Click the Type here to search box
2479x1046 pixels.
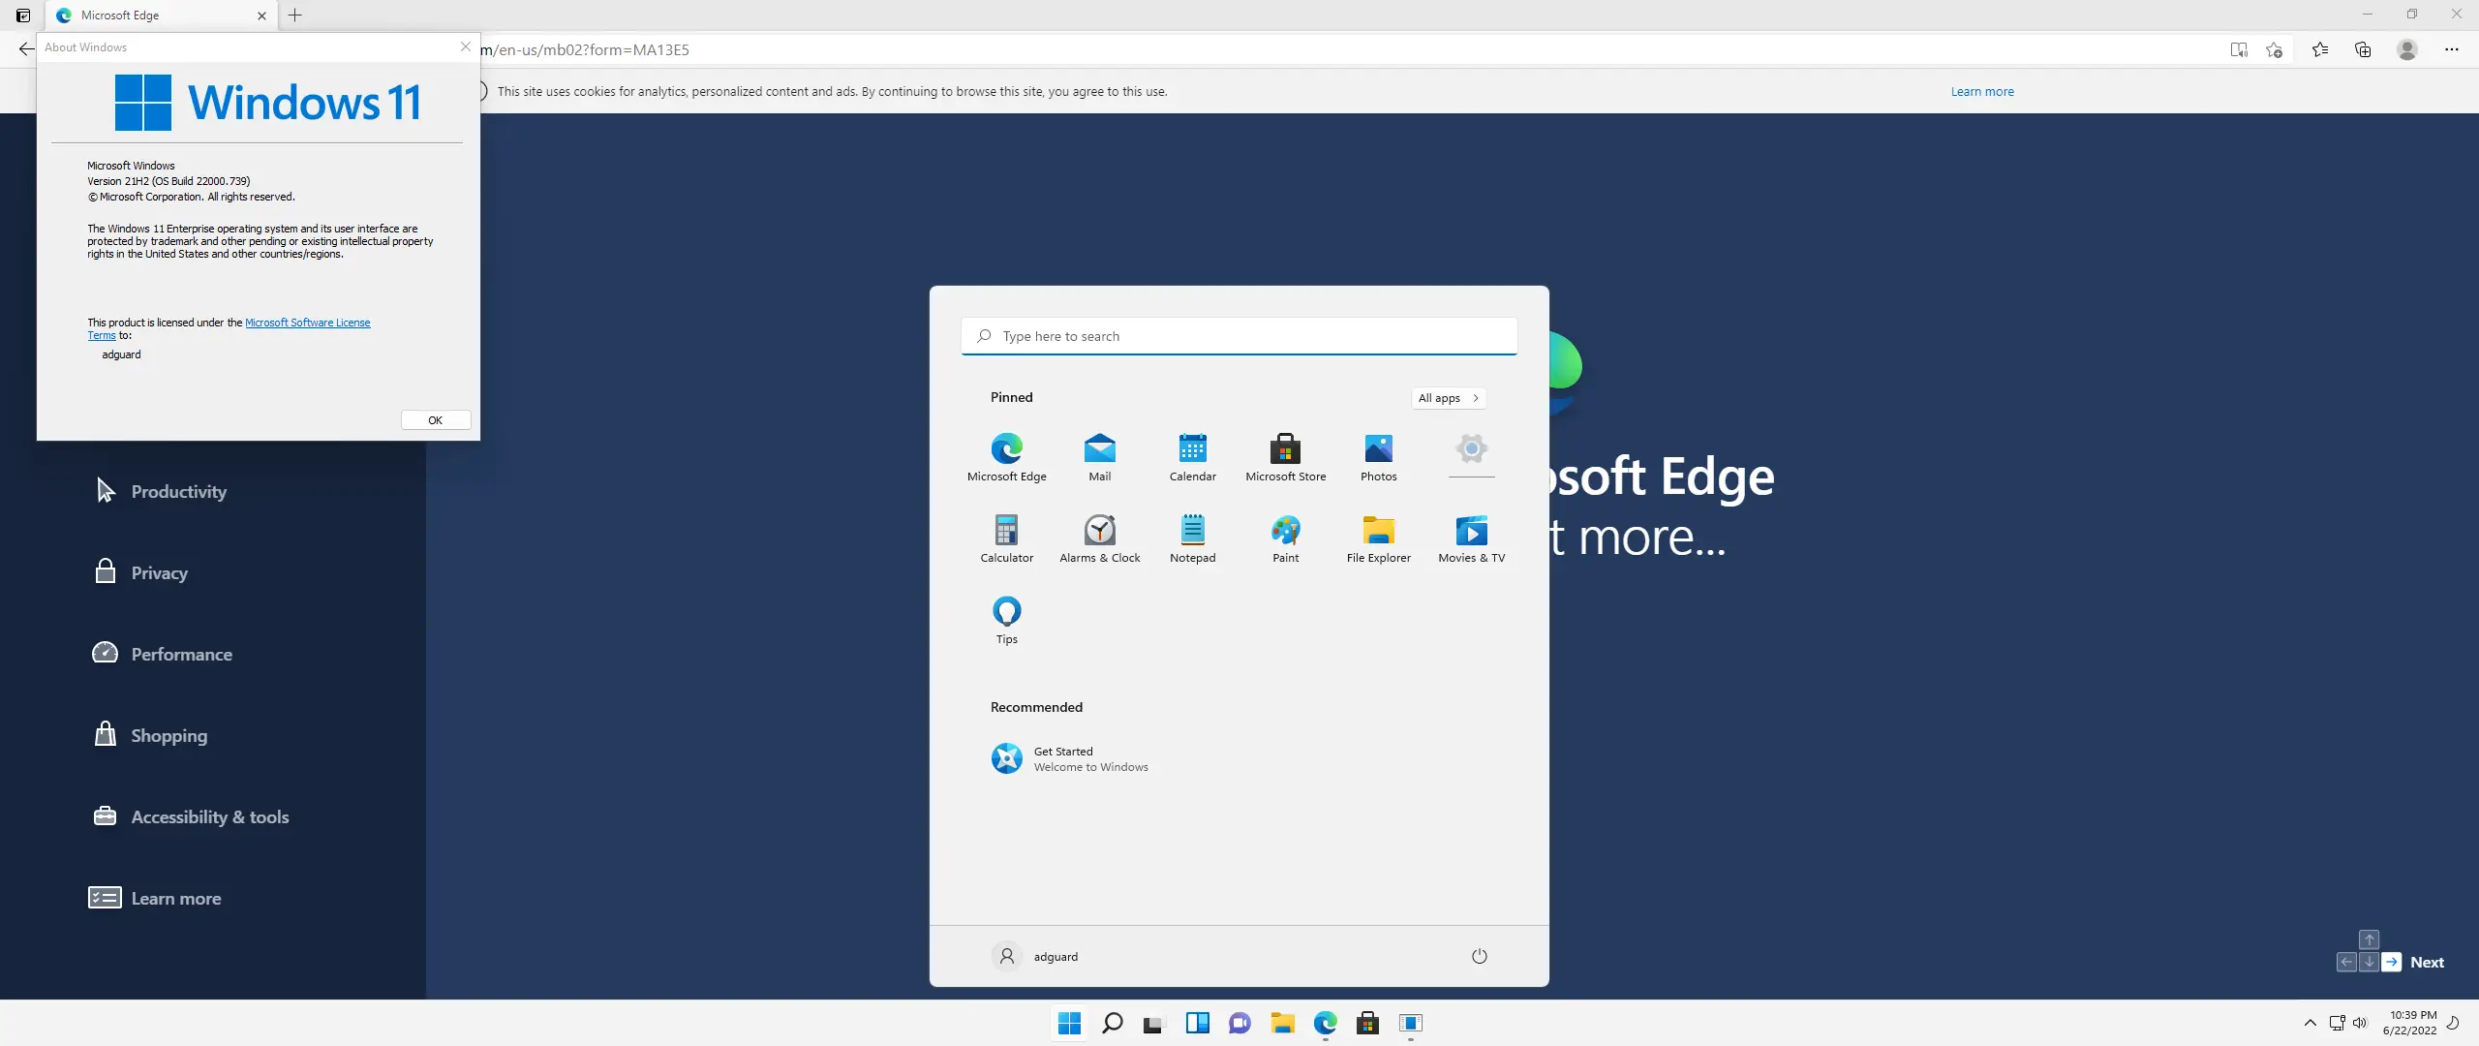coord(1239,336)
